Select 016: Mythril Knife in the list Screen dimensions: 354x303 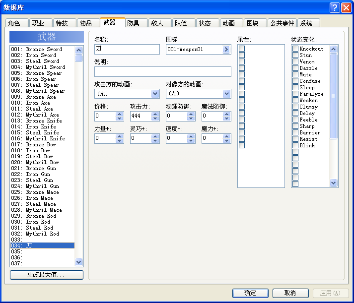(x=42, y=138)
